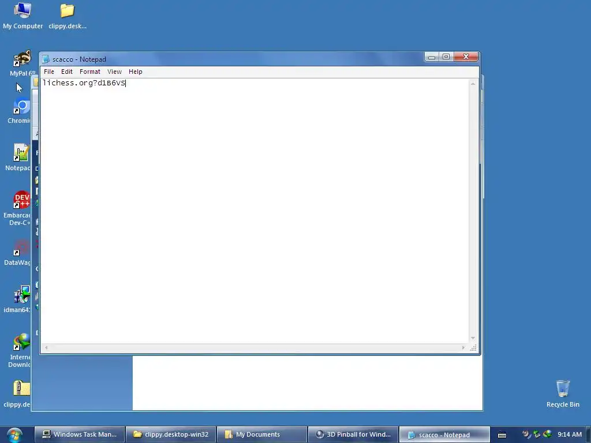Click the 9:14 AM system clock
591x443 pixels.
[570, 434]
